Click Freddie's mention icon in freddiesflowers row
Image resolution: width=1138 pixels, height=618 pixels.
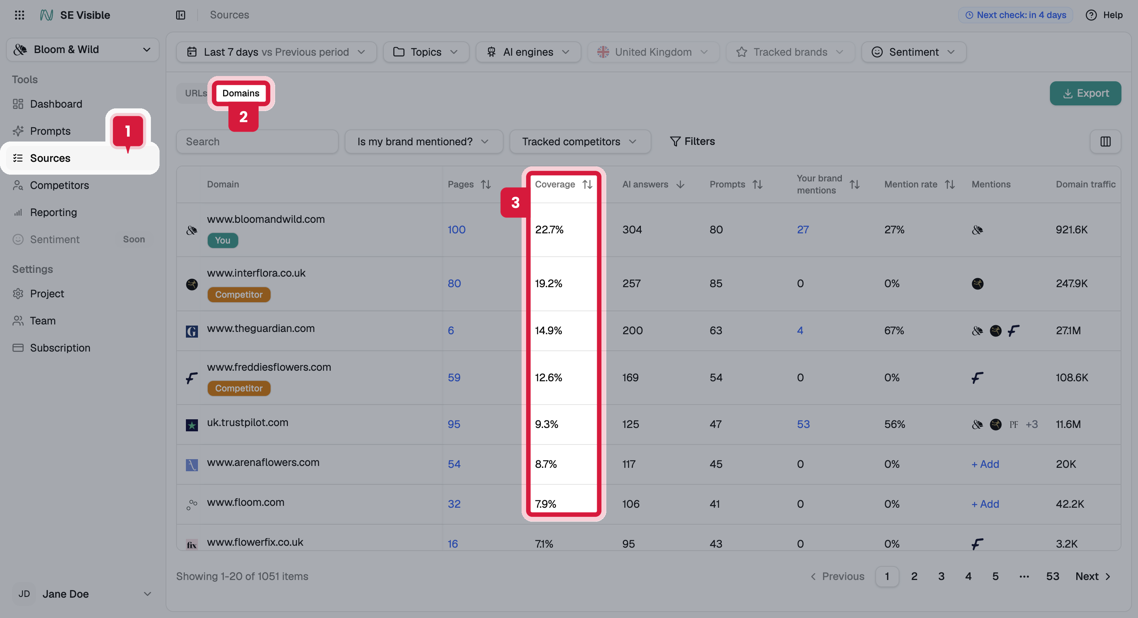coord(977,378)
